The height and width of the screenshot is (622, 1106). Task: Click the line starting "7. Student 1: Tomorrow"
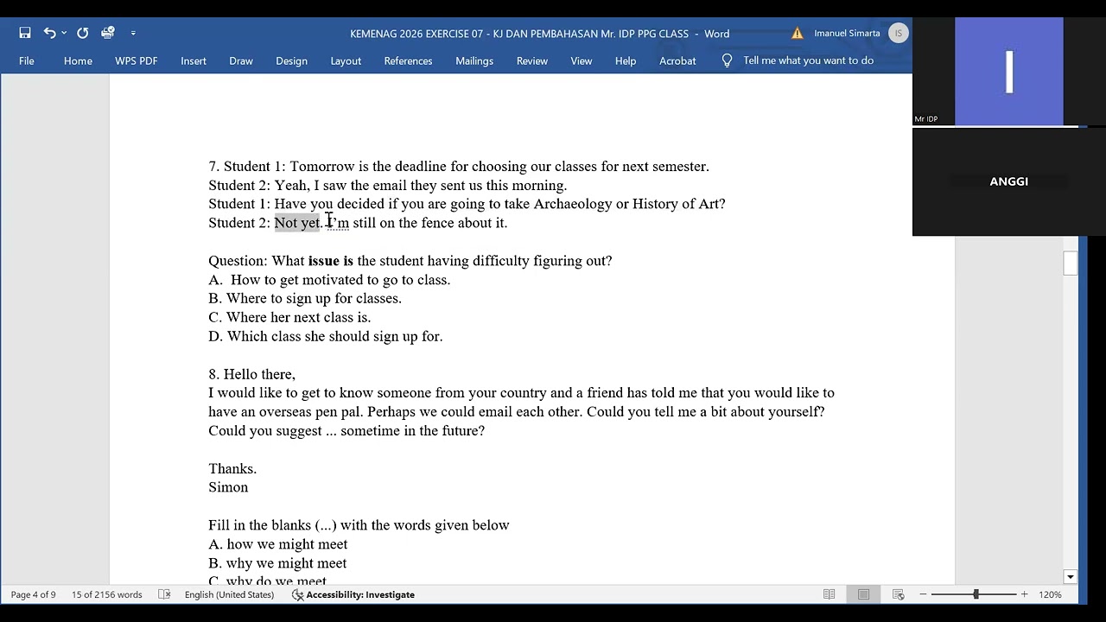459,167
